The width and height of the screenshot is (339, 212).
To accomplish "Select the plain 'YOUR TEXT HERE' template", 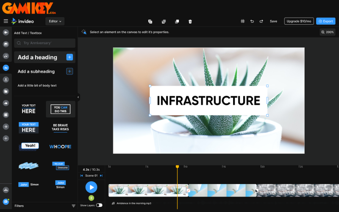I will click(x=28, y=109).
